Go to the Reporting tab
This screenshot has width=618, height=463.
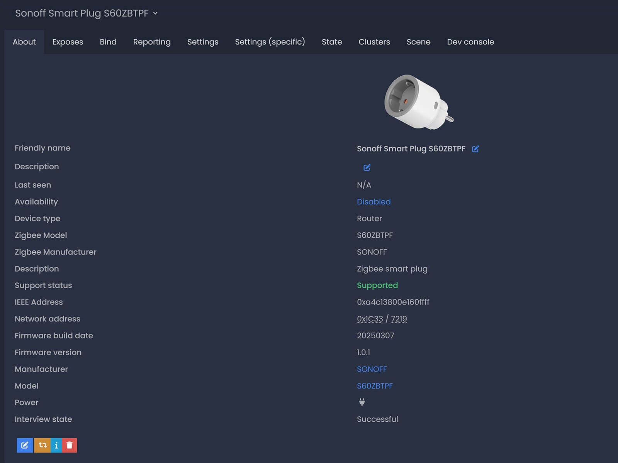pyautogui.click(x=152, y=42)
